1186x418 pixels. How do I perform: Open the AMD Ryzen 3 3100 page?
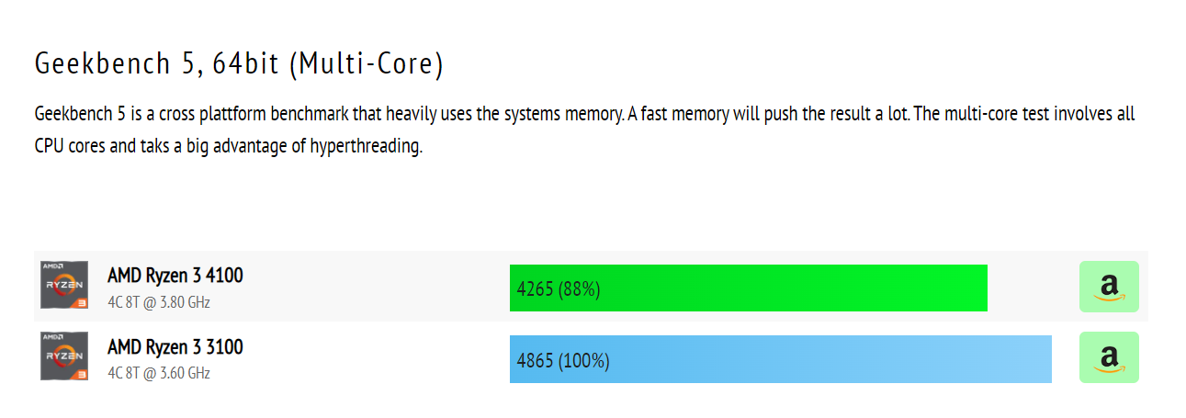pyautogui.click(x=175, y=347)
